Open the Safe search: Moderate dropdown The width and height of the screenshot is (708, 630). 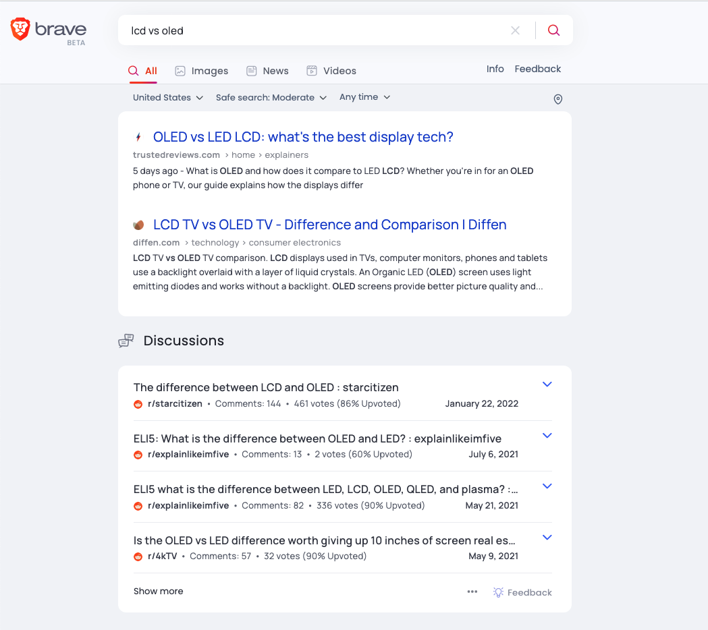pyautogui.click(x=271, y=98)
